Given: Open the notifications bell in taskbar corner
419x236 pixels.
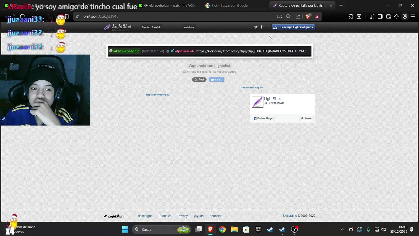Looking at the screenshot, I should 412,229.
